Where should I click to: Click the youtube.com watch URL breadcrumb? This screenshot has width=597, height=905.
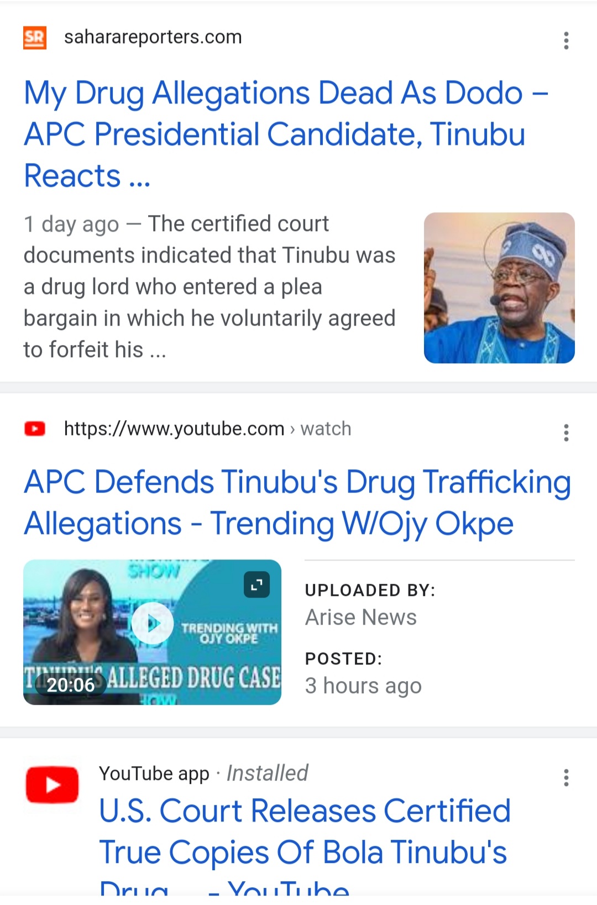coord(207,429)
